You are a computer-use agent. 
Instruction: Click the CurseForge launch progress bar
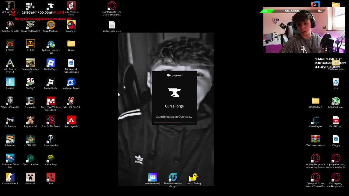pyautogui.click(x=174, y=122)
